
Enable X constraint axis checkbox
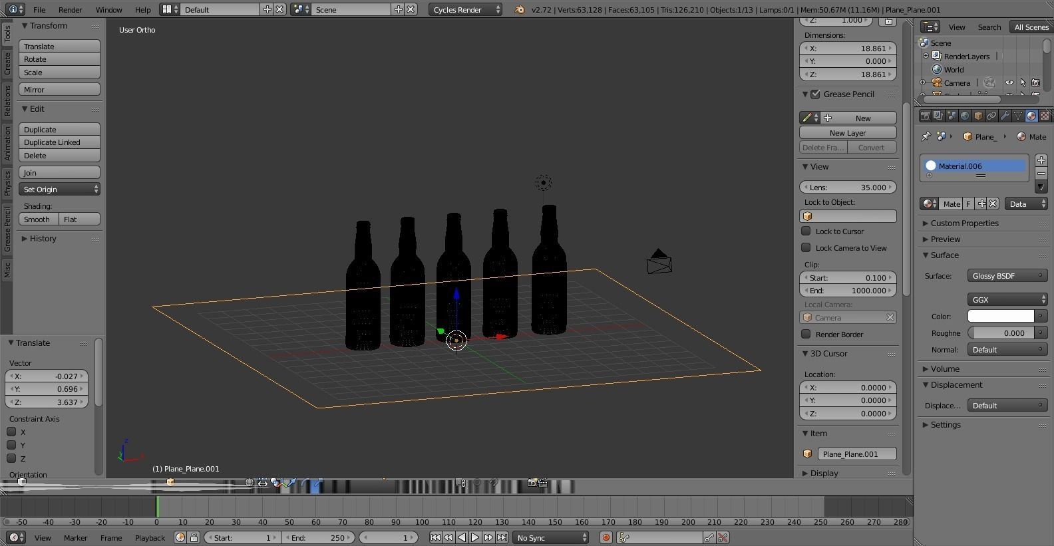11,432
